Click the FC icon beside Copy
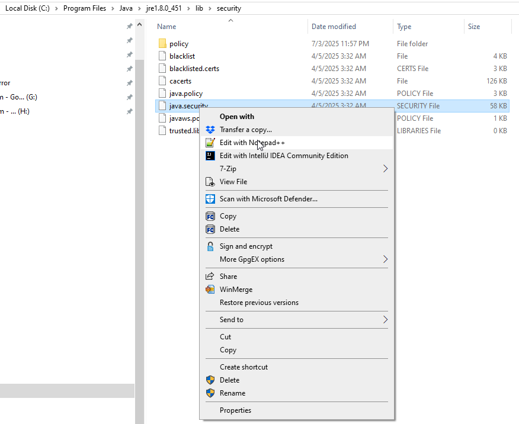Screen dimensions: 519x424 (x=210, y=216)
